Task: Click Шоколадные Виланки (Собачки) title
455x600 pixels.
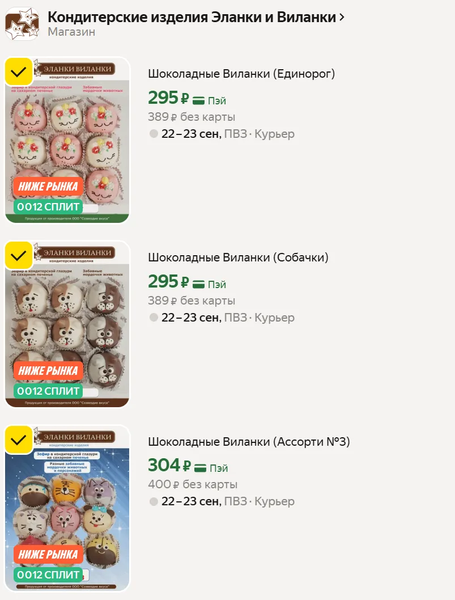Action: click(238, 257)
